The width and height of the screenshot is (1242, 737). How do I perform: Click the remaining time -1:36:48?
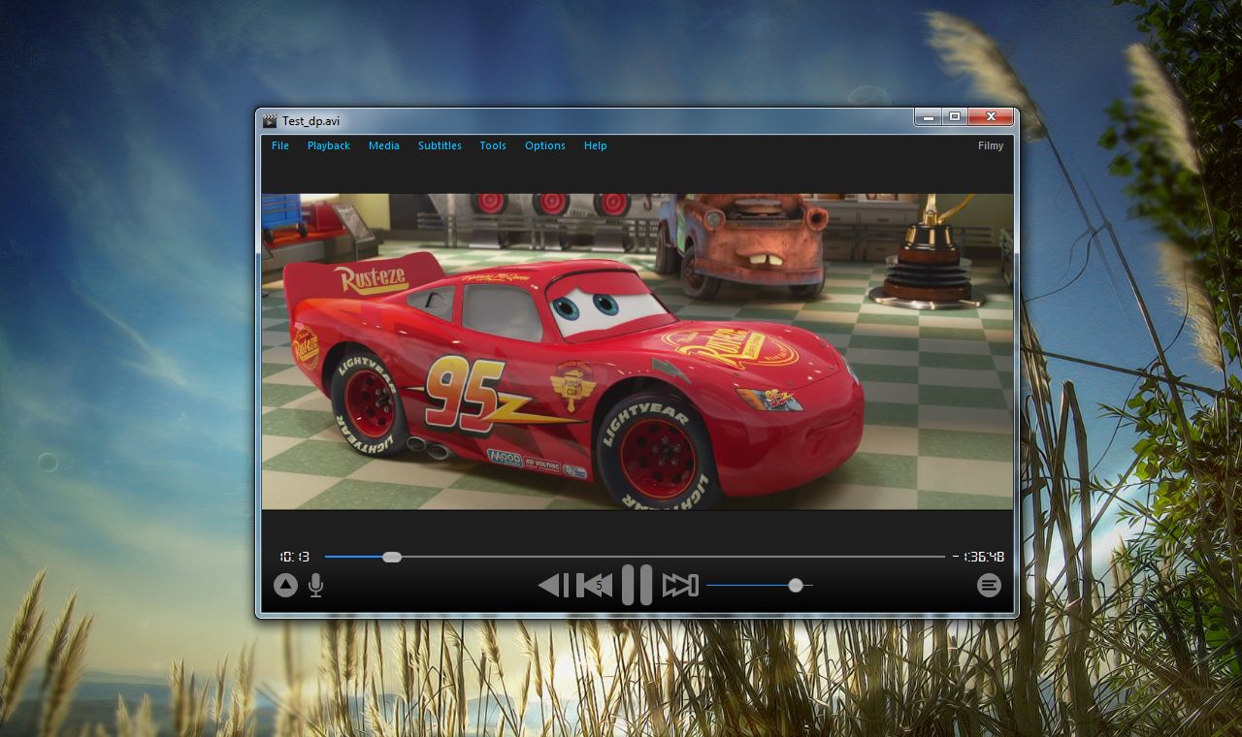point(978,557)
